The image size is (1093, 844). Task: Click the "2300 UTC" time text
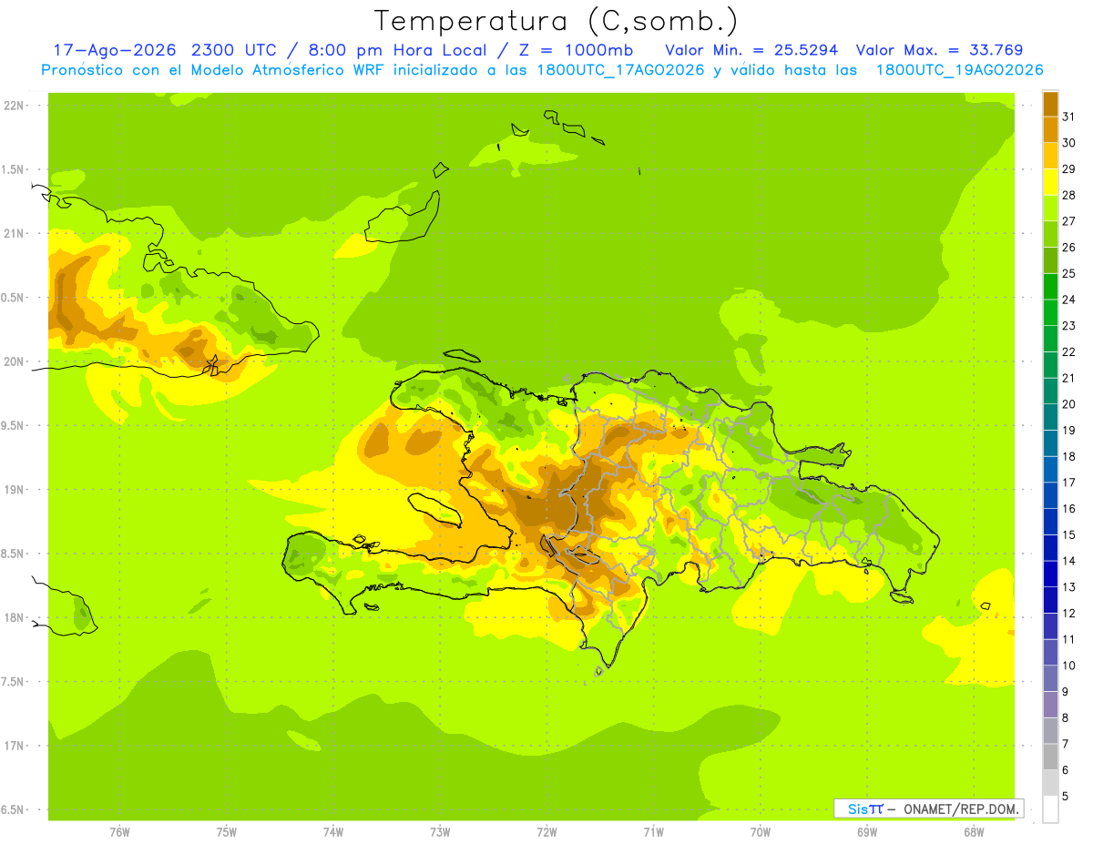[x=235, y=50]
